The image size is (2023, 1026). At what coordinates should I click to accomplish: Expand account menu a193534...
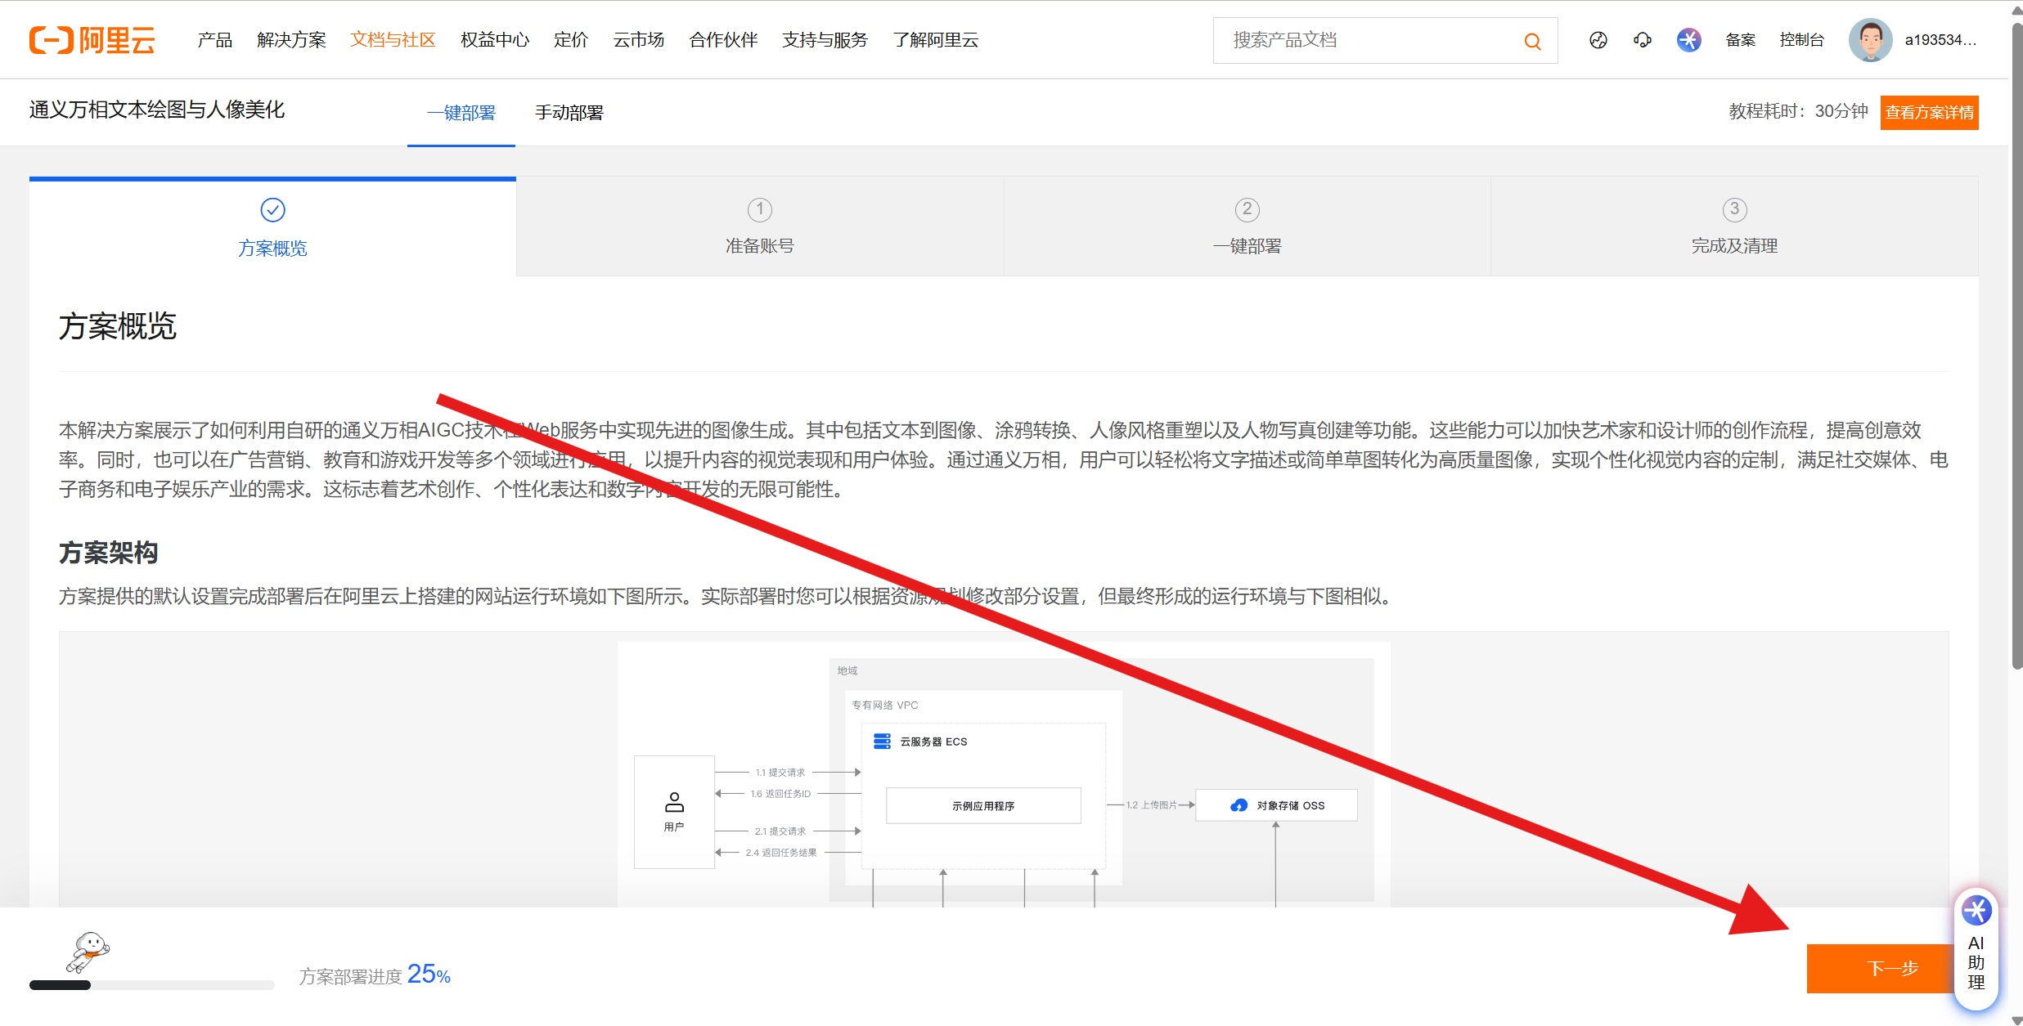[x=1940, y=40]
